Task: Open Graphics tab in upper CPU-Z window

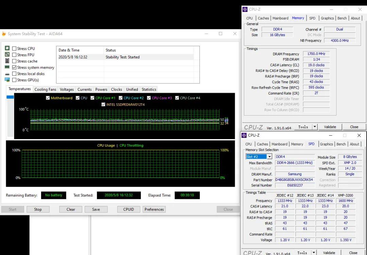Action: [x=327, y=18]
